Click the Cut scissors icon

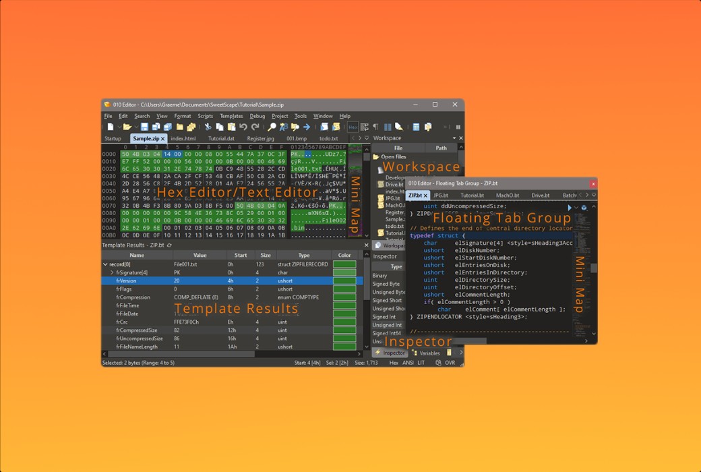coord(208,127)
